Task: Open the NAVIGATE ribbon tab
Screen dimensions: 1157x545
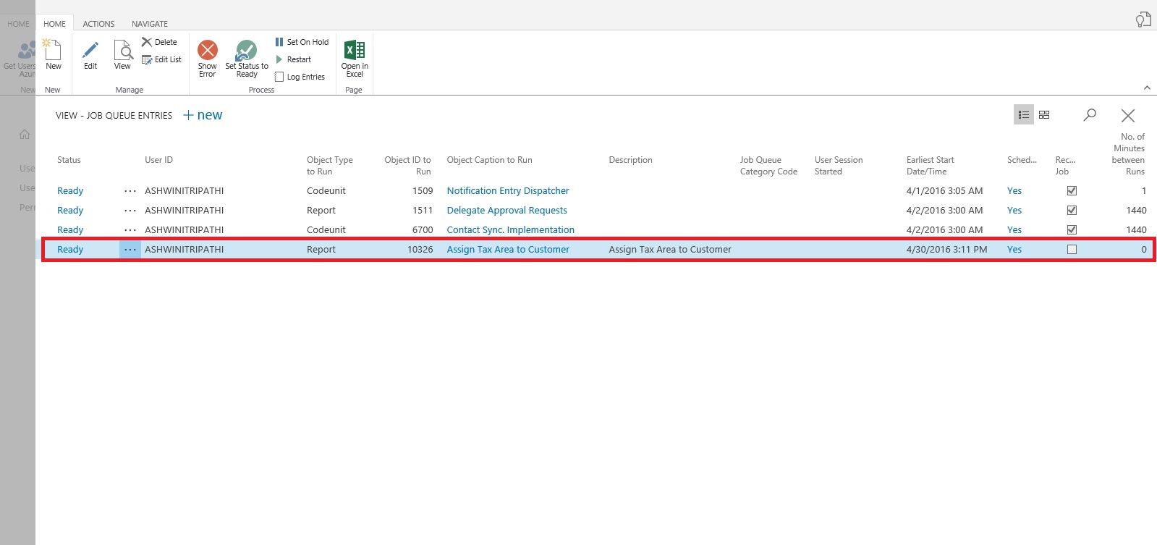Action: coord(150,24)
